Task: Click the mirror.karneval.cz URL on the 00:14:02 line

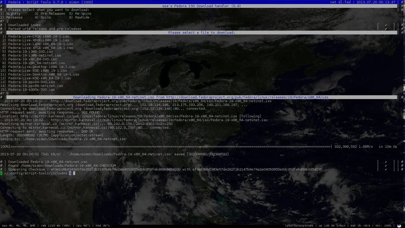Action: point(159,120)
